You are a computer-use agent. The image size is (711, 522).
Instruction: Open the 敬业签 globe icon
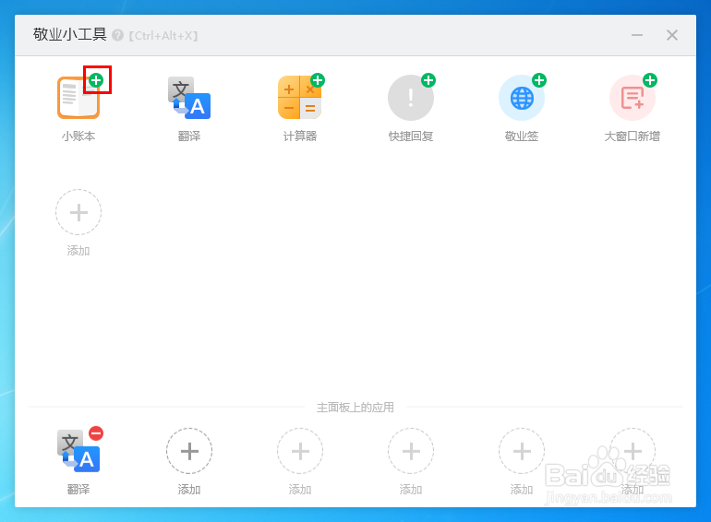coord(522,98)
